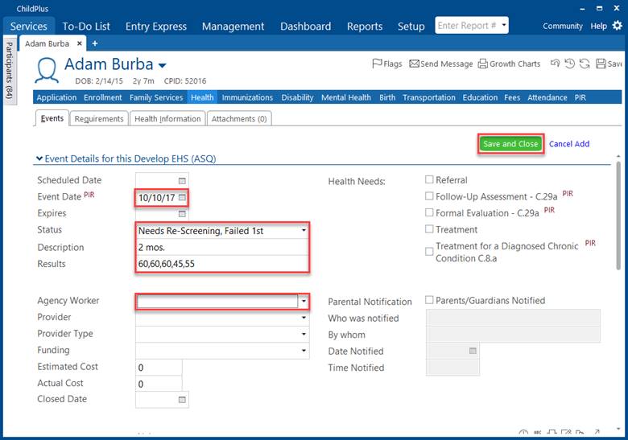Click the Send Message envelope icon

[414, 64]
